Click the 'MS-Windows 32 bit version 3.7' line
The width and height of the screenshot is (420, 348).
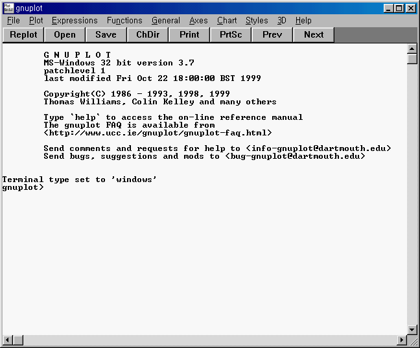pos(119,63)
